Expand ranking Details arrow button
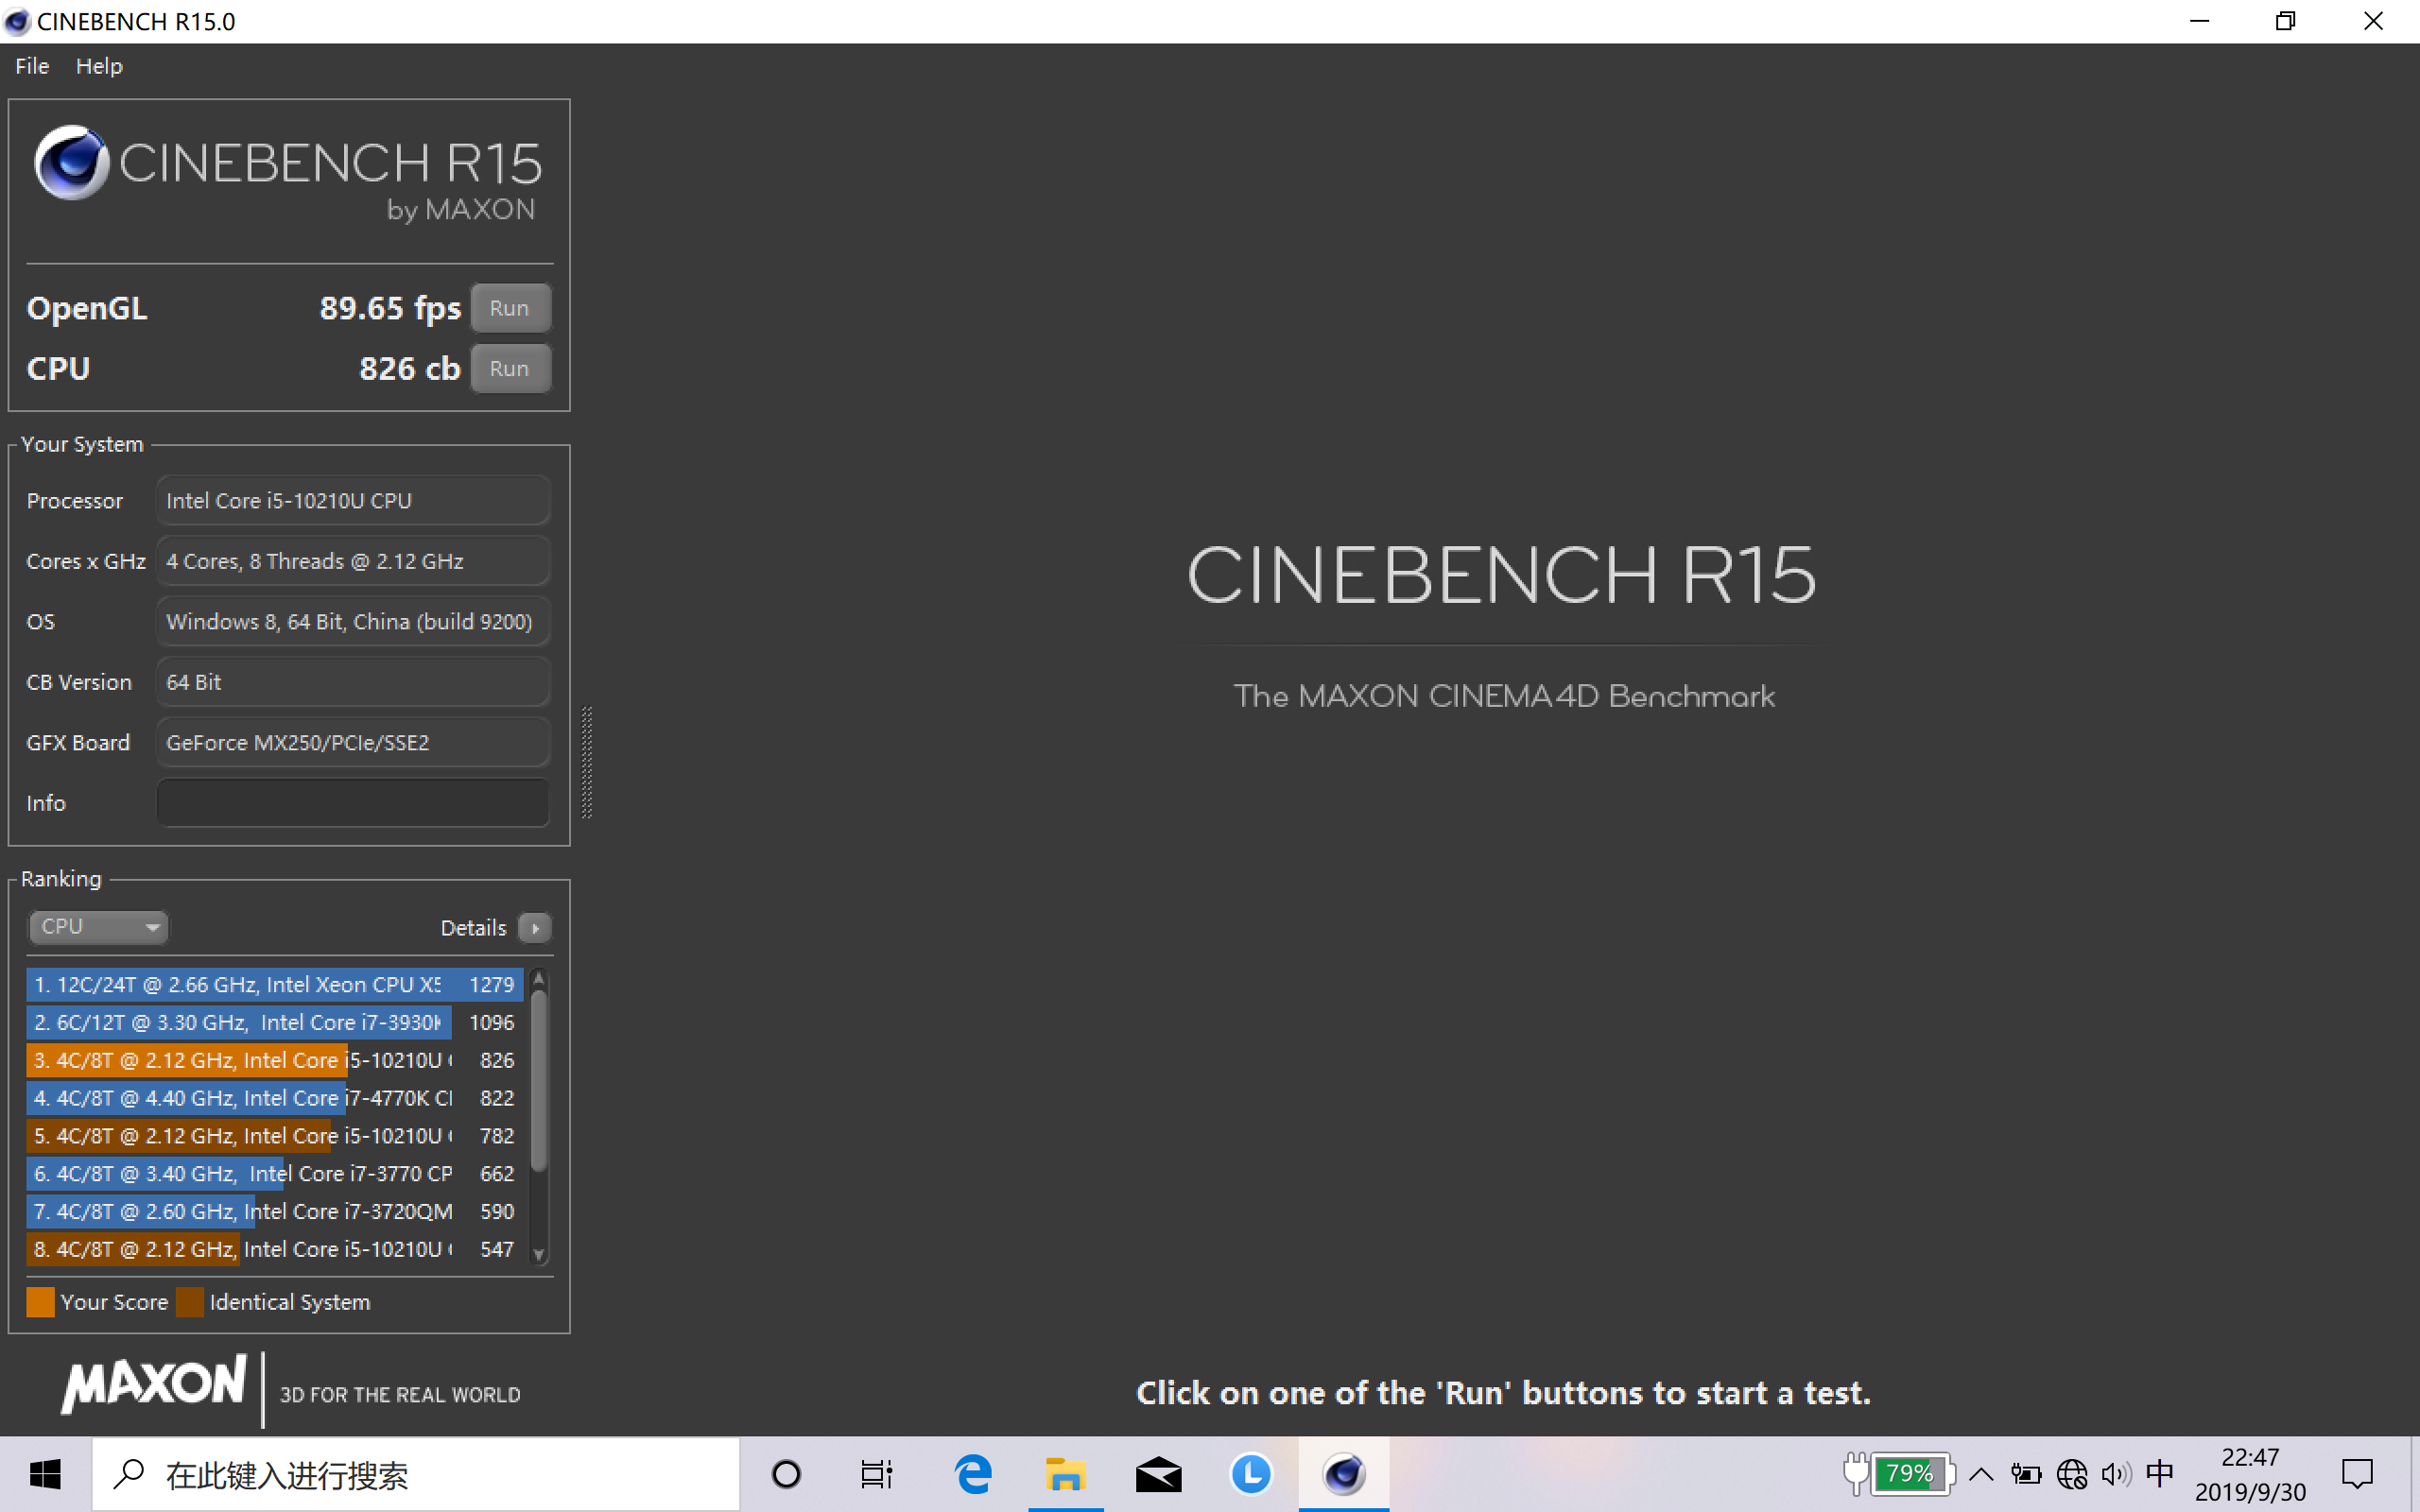The height and width of the screenshot is (1512, 2420). (535, 928)
